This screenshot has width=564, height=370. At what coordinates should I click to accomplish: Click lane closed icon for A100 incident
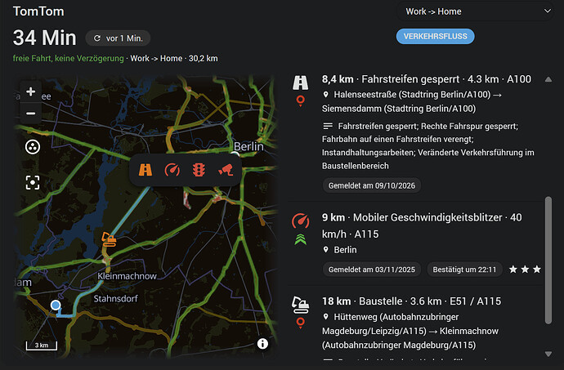point(300,82)
